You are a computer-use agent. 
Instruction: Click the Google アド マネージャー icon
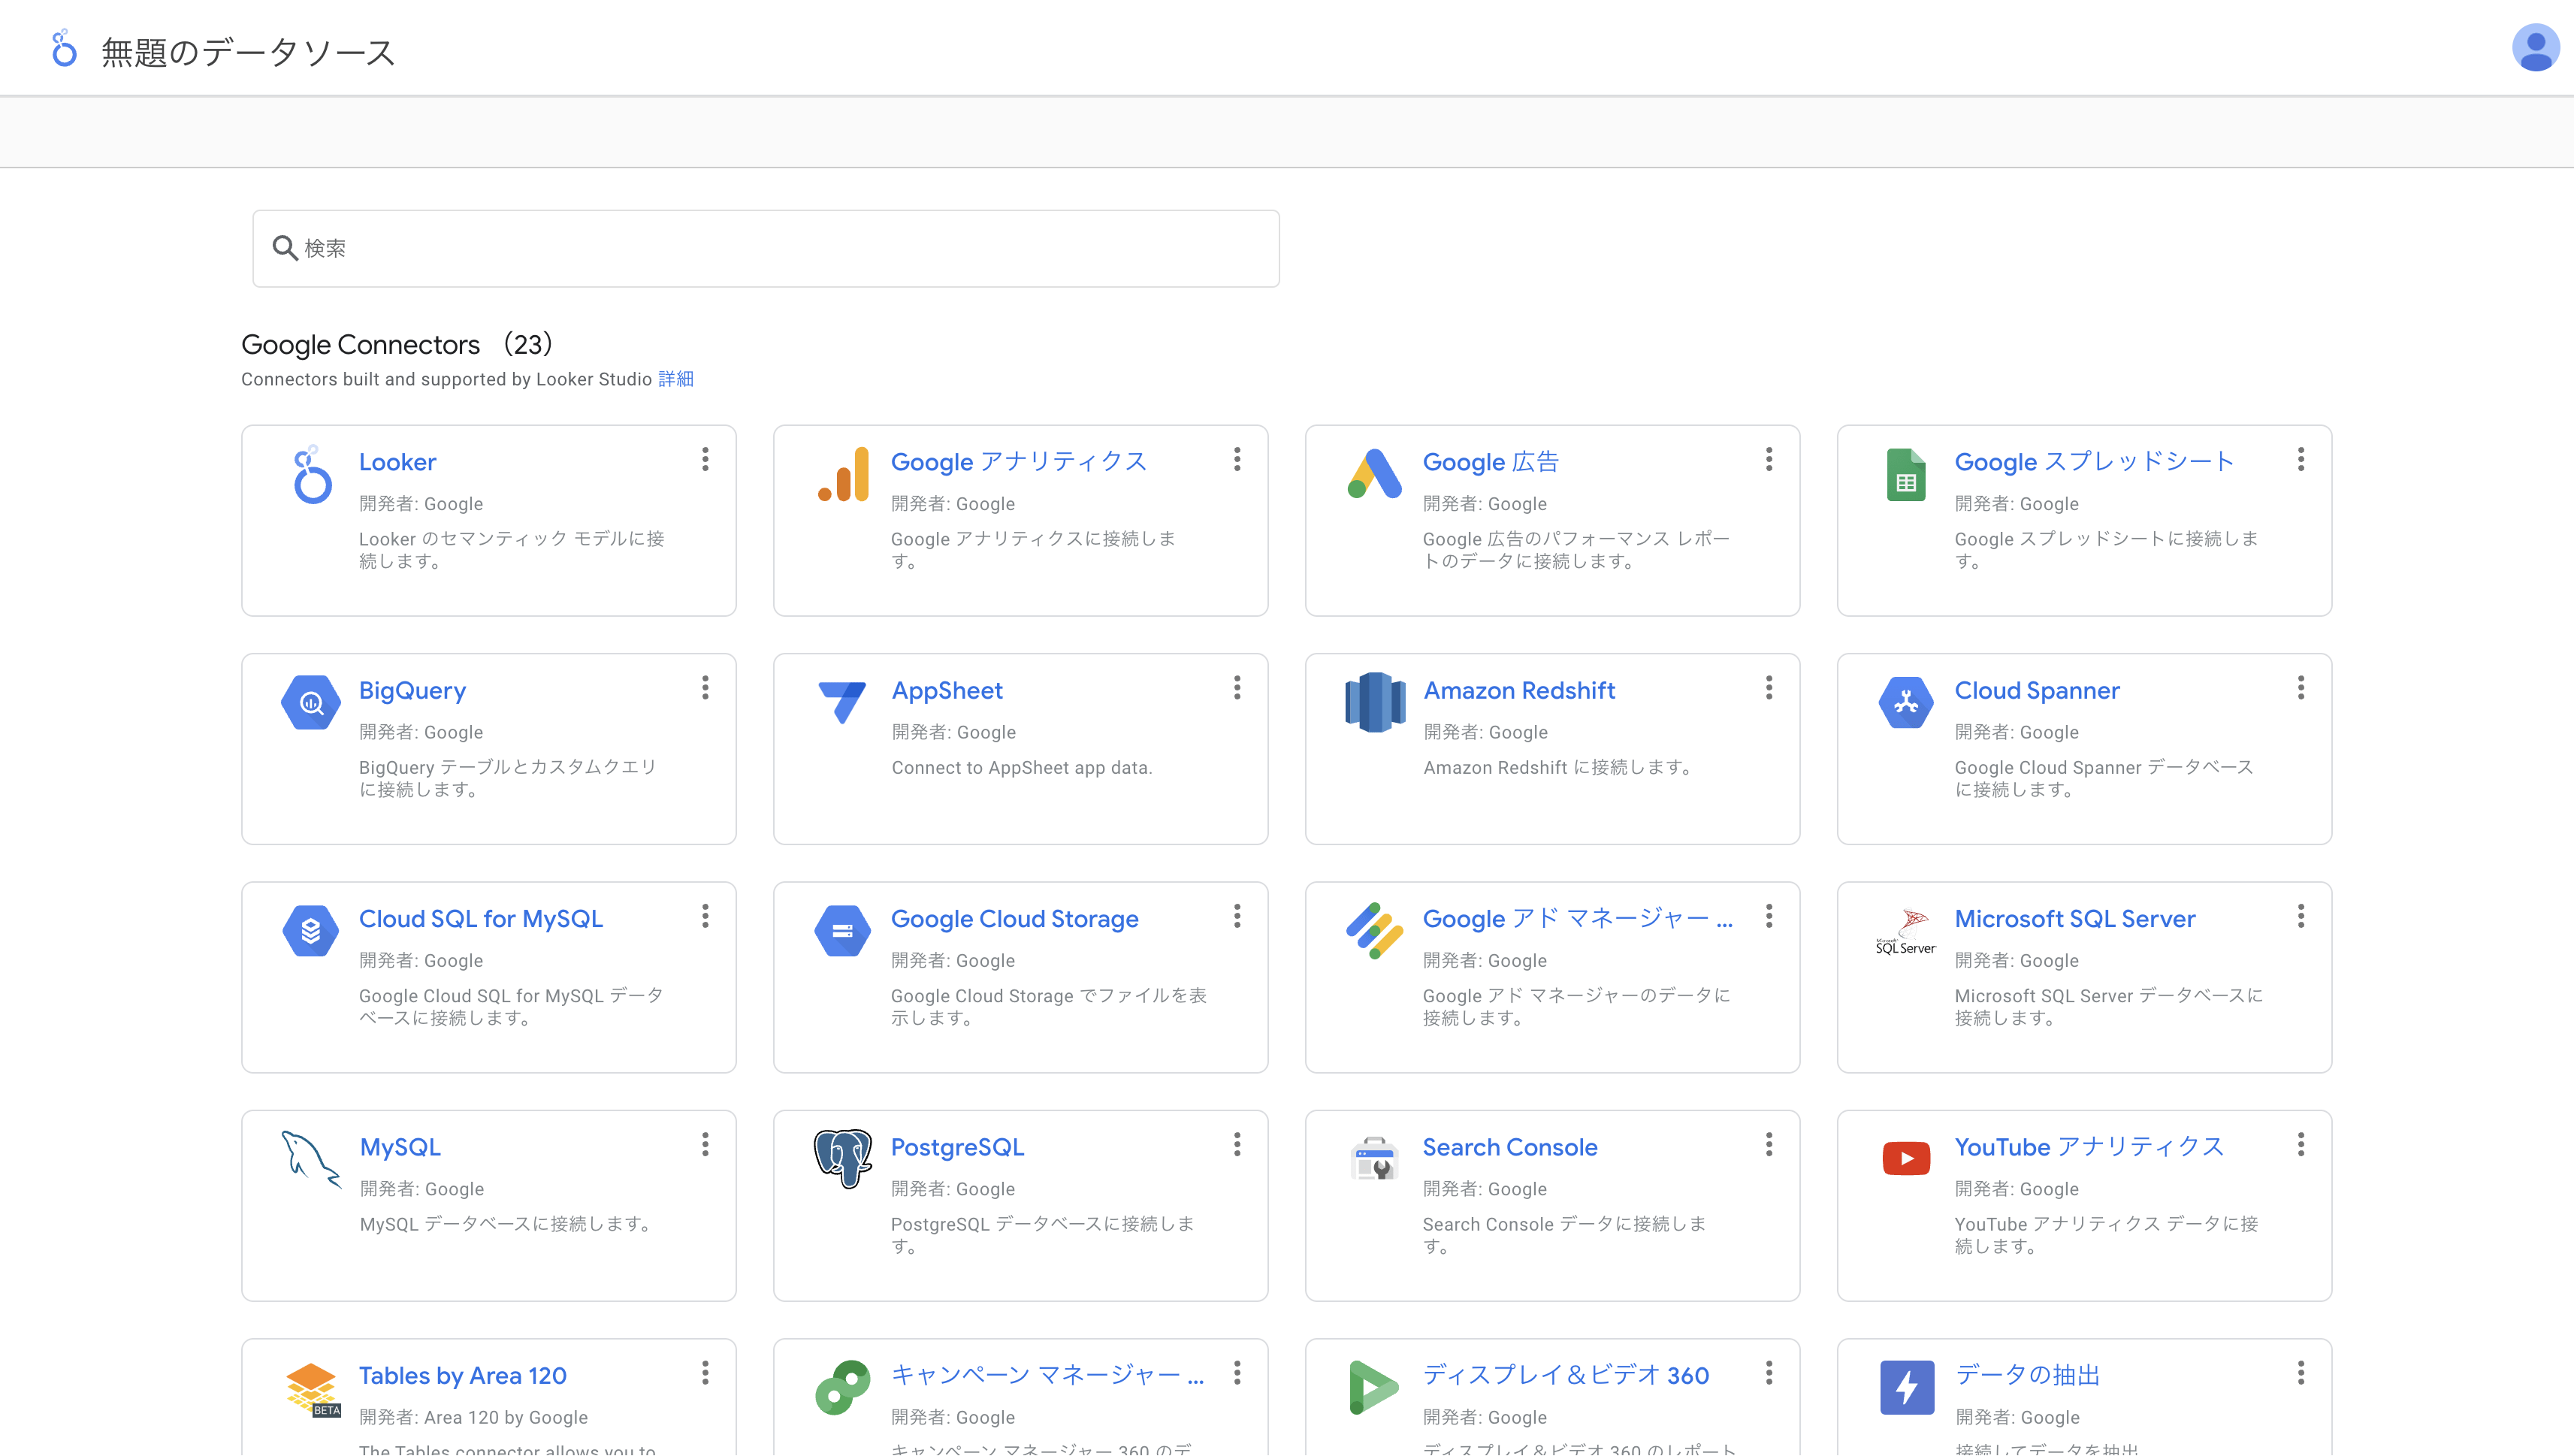1375,931
